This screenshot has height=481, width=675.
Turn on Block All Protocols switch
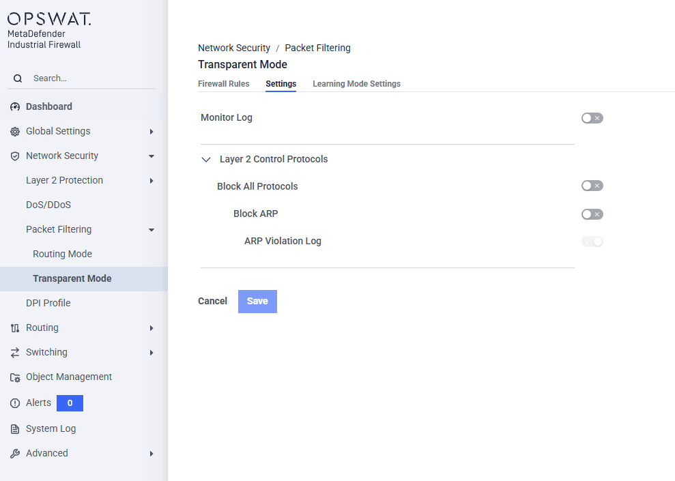point(592,186)
